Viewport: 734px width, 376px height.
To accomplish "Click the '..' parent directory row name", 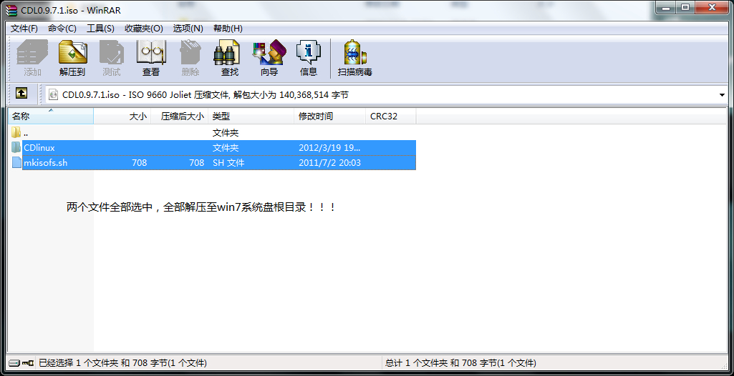I will coord(26,133).
